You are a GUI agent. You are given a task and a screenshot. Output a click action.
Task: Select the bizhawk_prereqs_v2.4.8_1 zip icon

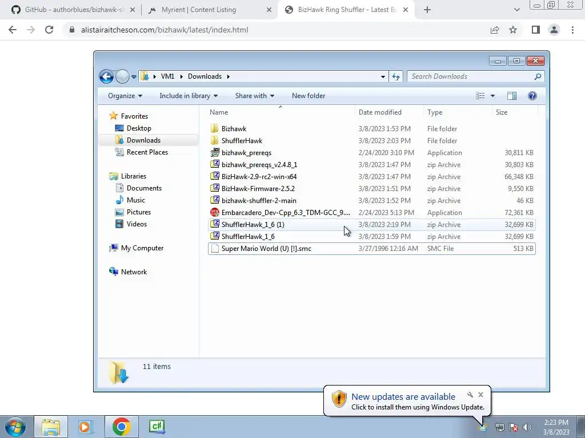coord(215,164)
